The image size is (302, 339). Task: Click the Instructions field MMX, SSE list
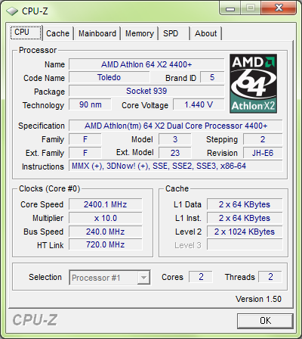(x=176, y=166)
